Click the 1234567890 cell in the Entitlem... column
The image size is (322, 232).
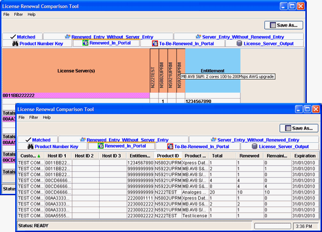[x=140, y=162]
